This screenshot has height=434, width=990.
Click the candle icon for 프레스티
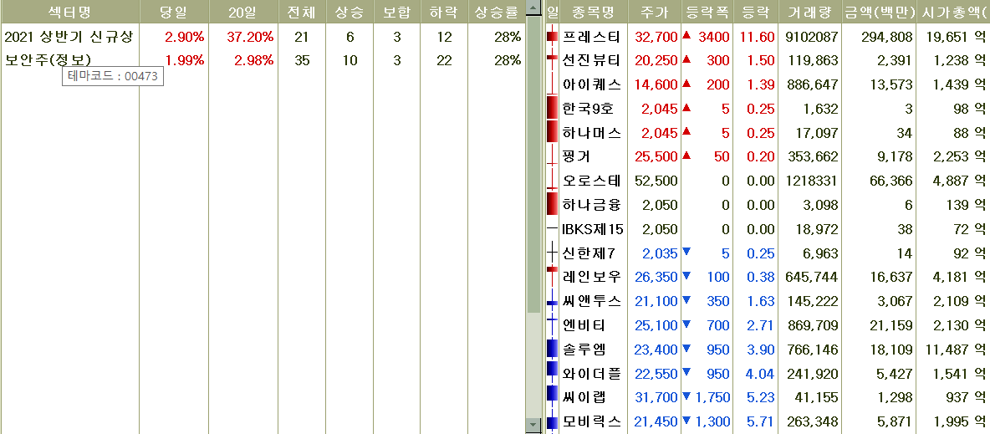(x=553, y=37)
